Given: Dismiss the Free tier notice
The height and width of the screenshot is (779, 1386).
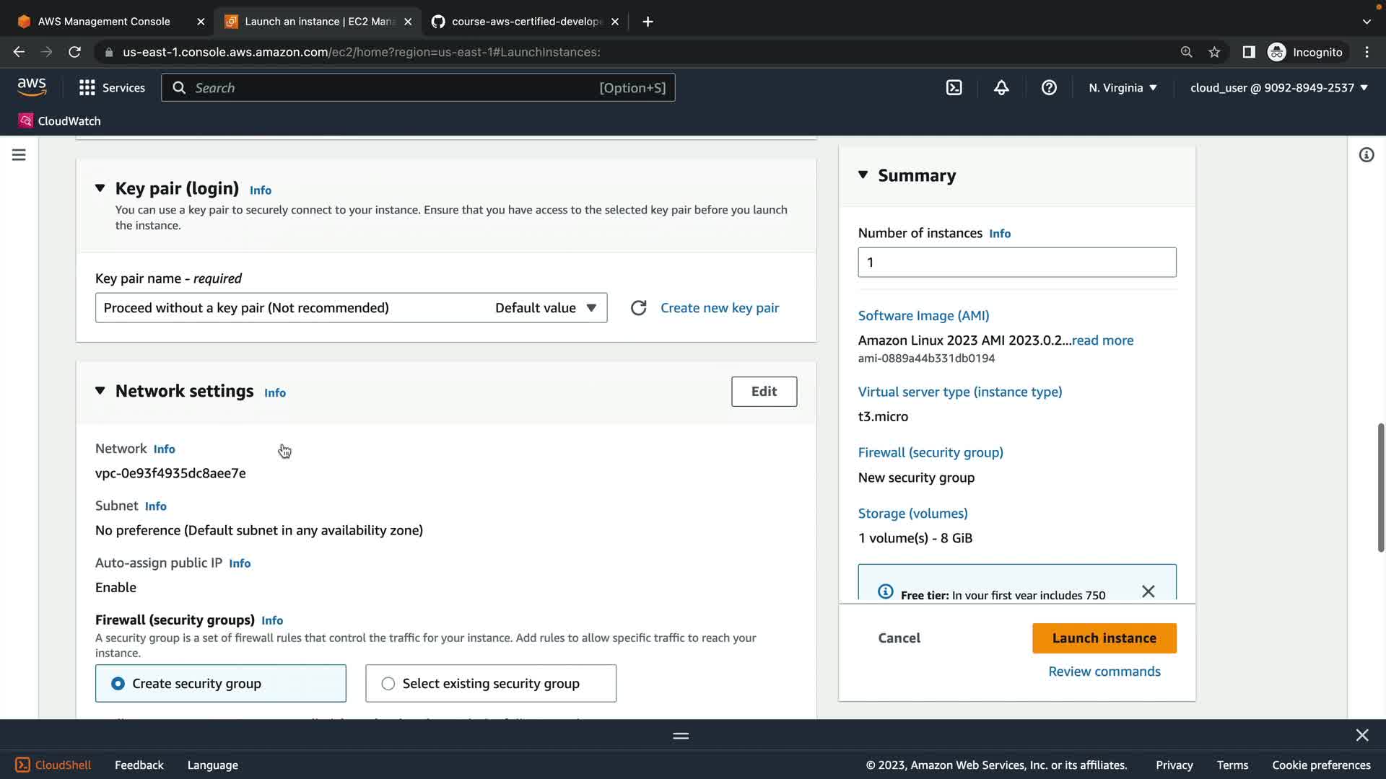Looking at the screenshot, I should click(x=1148, y=591).
